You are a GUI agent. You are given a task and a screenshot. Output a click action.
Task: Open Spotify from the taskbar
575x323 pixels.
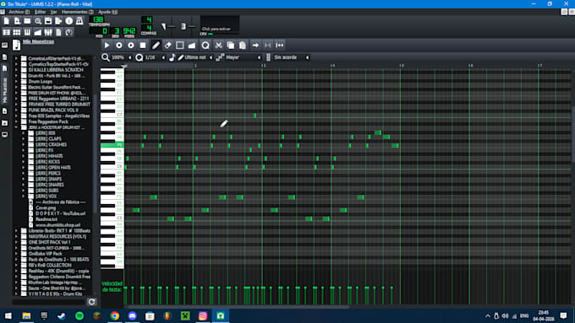(x=79, y=315)
